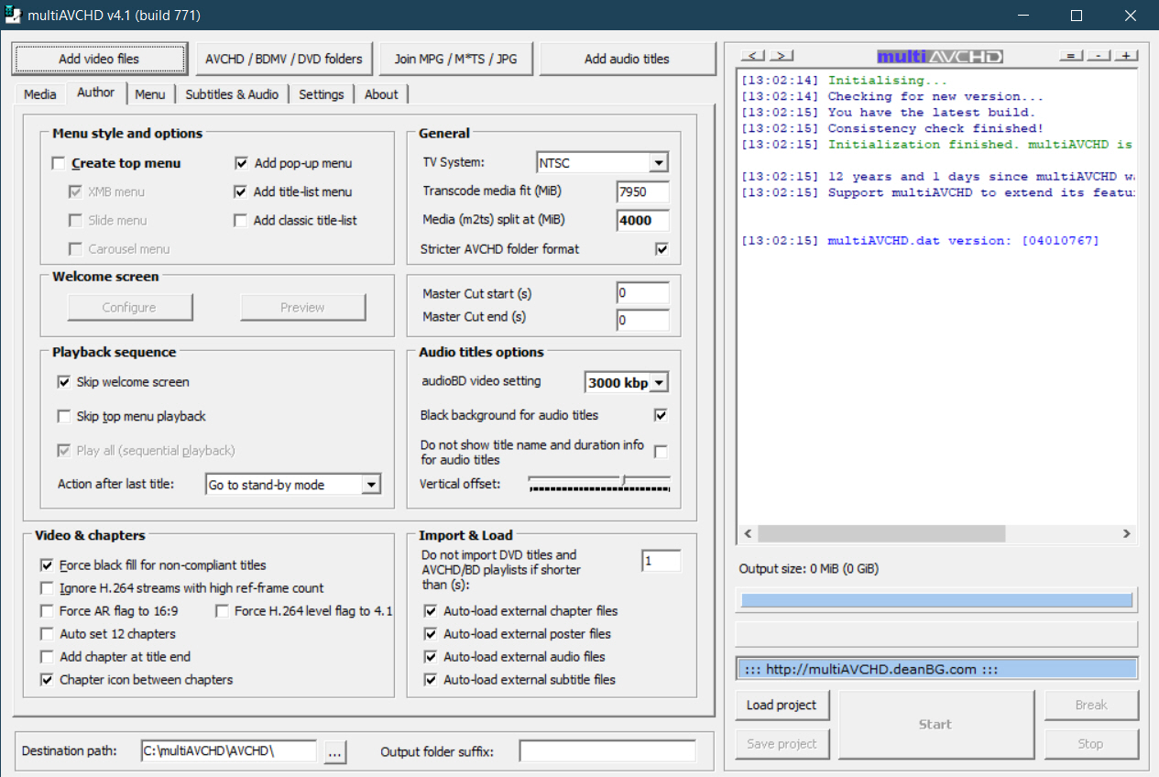
Task: Click the '>' button above the log
Action: point(781,56)
